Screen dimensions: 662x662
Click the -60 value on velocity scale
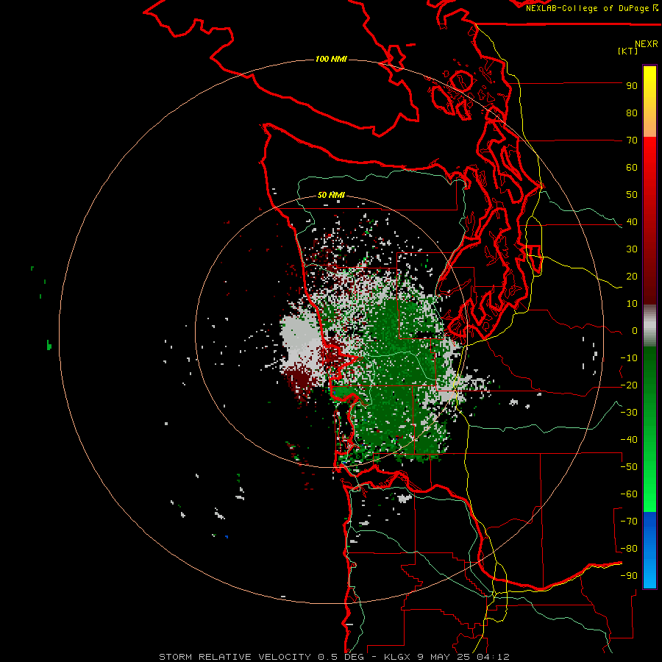click(629, 494)
